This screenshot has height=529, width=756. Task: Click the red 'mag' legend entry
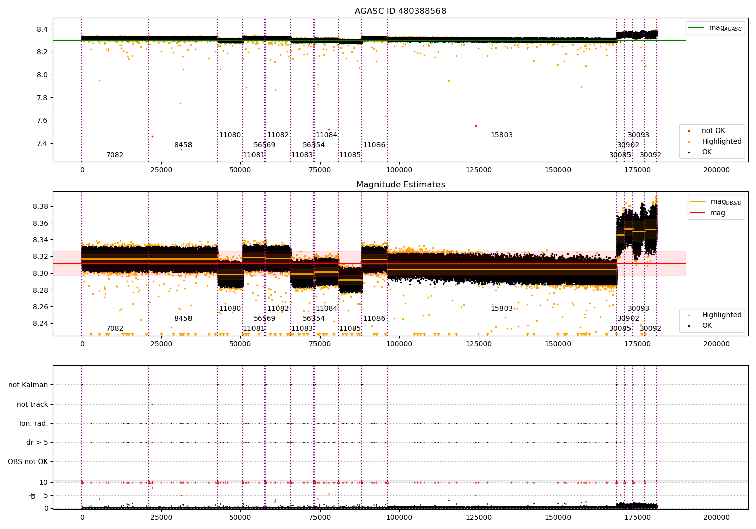[718, 213]
